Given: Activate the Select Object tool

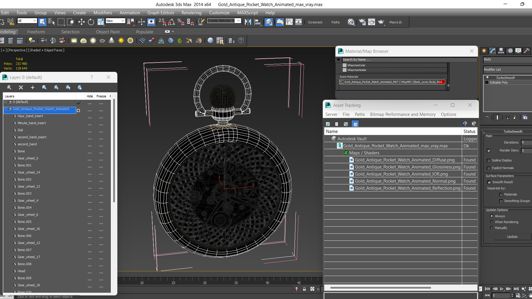Looking at the screenshot, I should point(42,22).
